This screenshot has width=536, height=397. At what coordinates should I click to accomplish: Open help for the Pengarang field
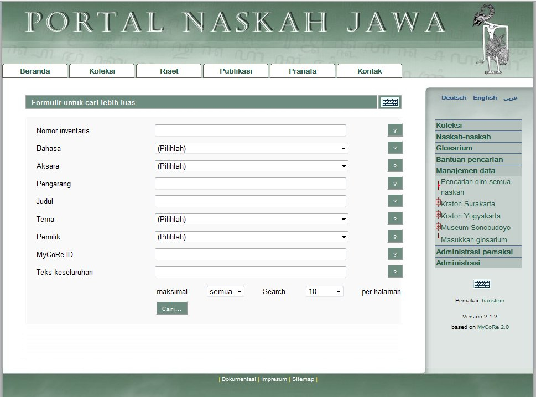[395, 184]
